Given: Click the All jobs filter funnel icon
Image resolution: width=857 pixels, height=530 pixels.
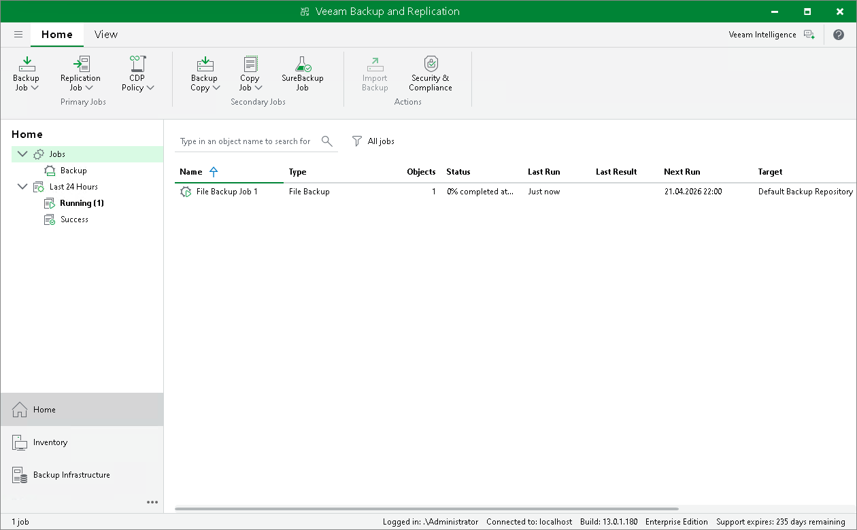Looking at the screenshot, I should pyautogui.click(x=357, y=141).
